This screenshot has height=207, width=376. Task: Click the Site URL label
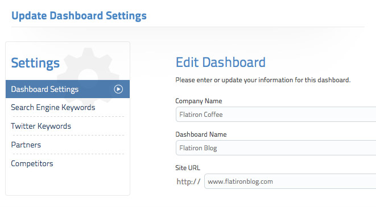(188, 168)
